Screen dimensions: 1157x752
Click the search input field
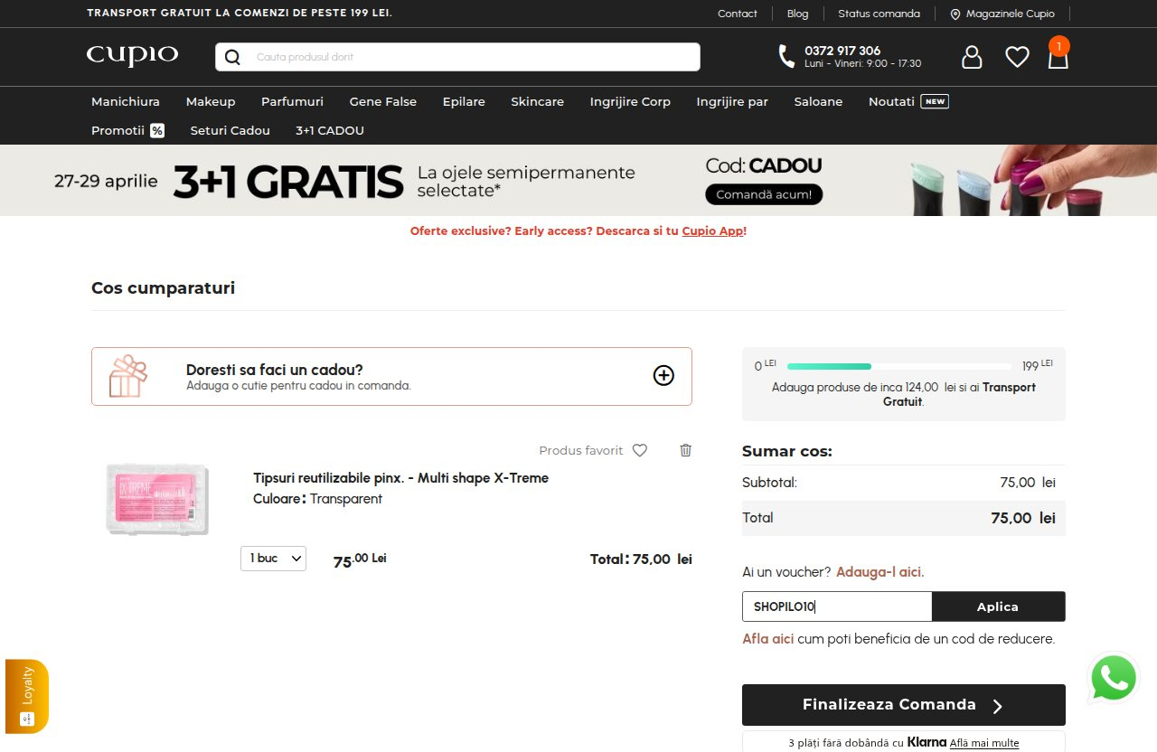(x=457, y=57)
